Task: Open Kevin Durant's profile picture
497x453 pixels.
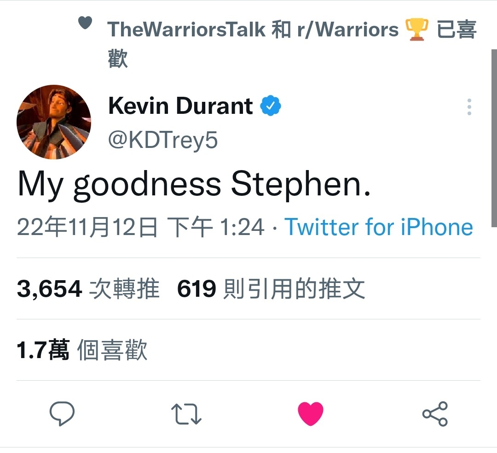Action: tap(53, 122)
